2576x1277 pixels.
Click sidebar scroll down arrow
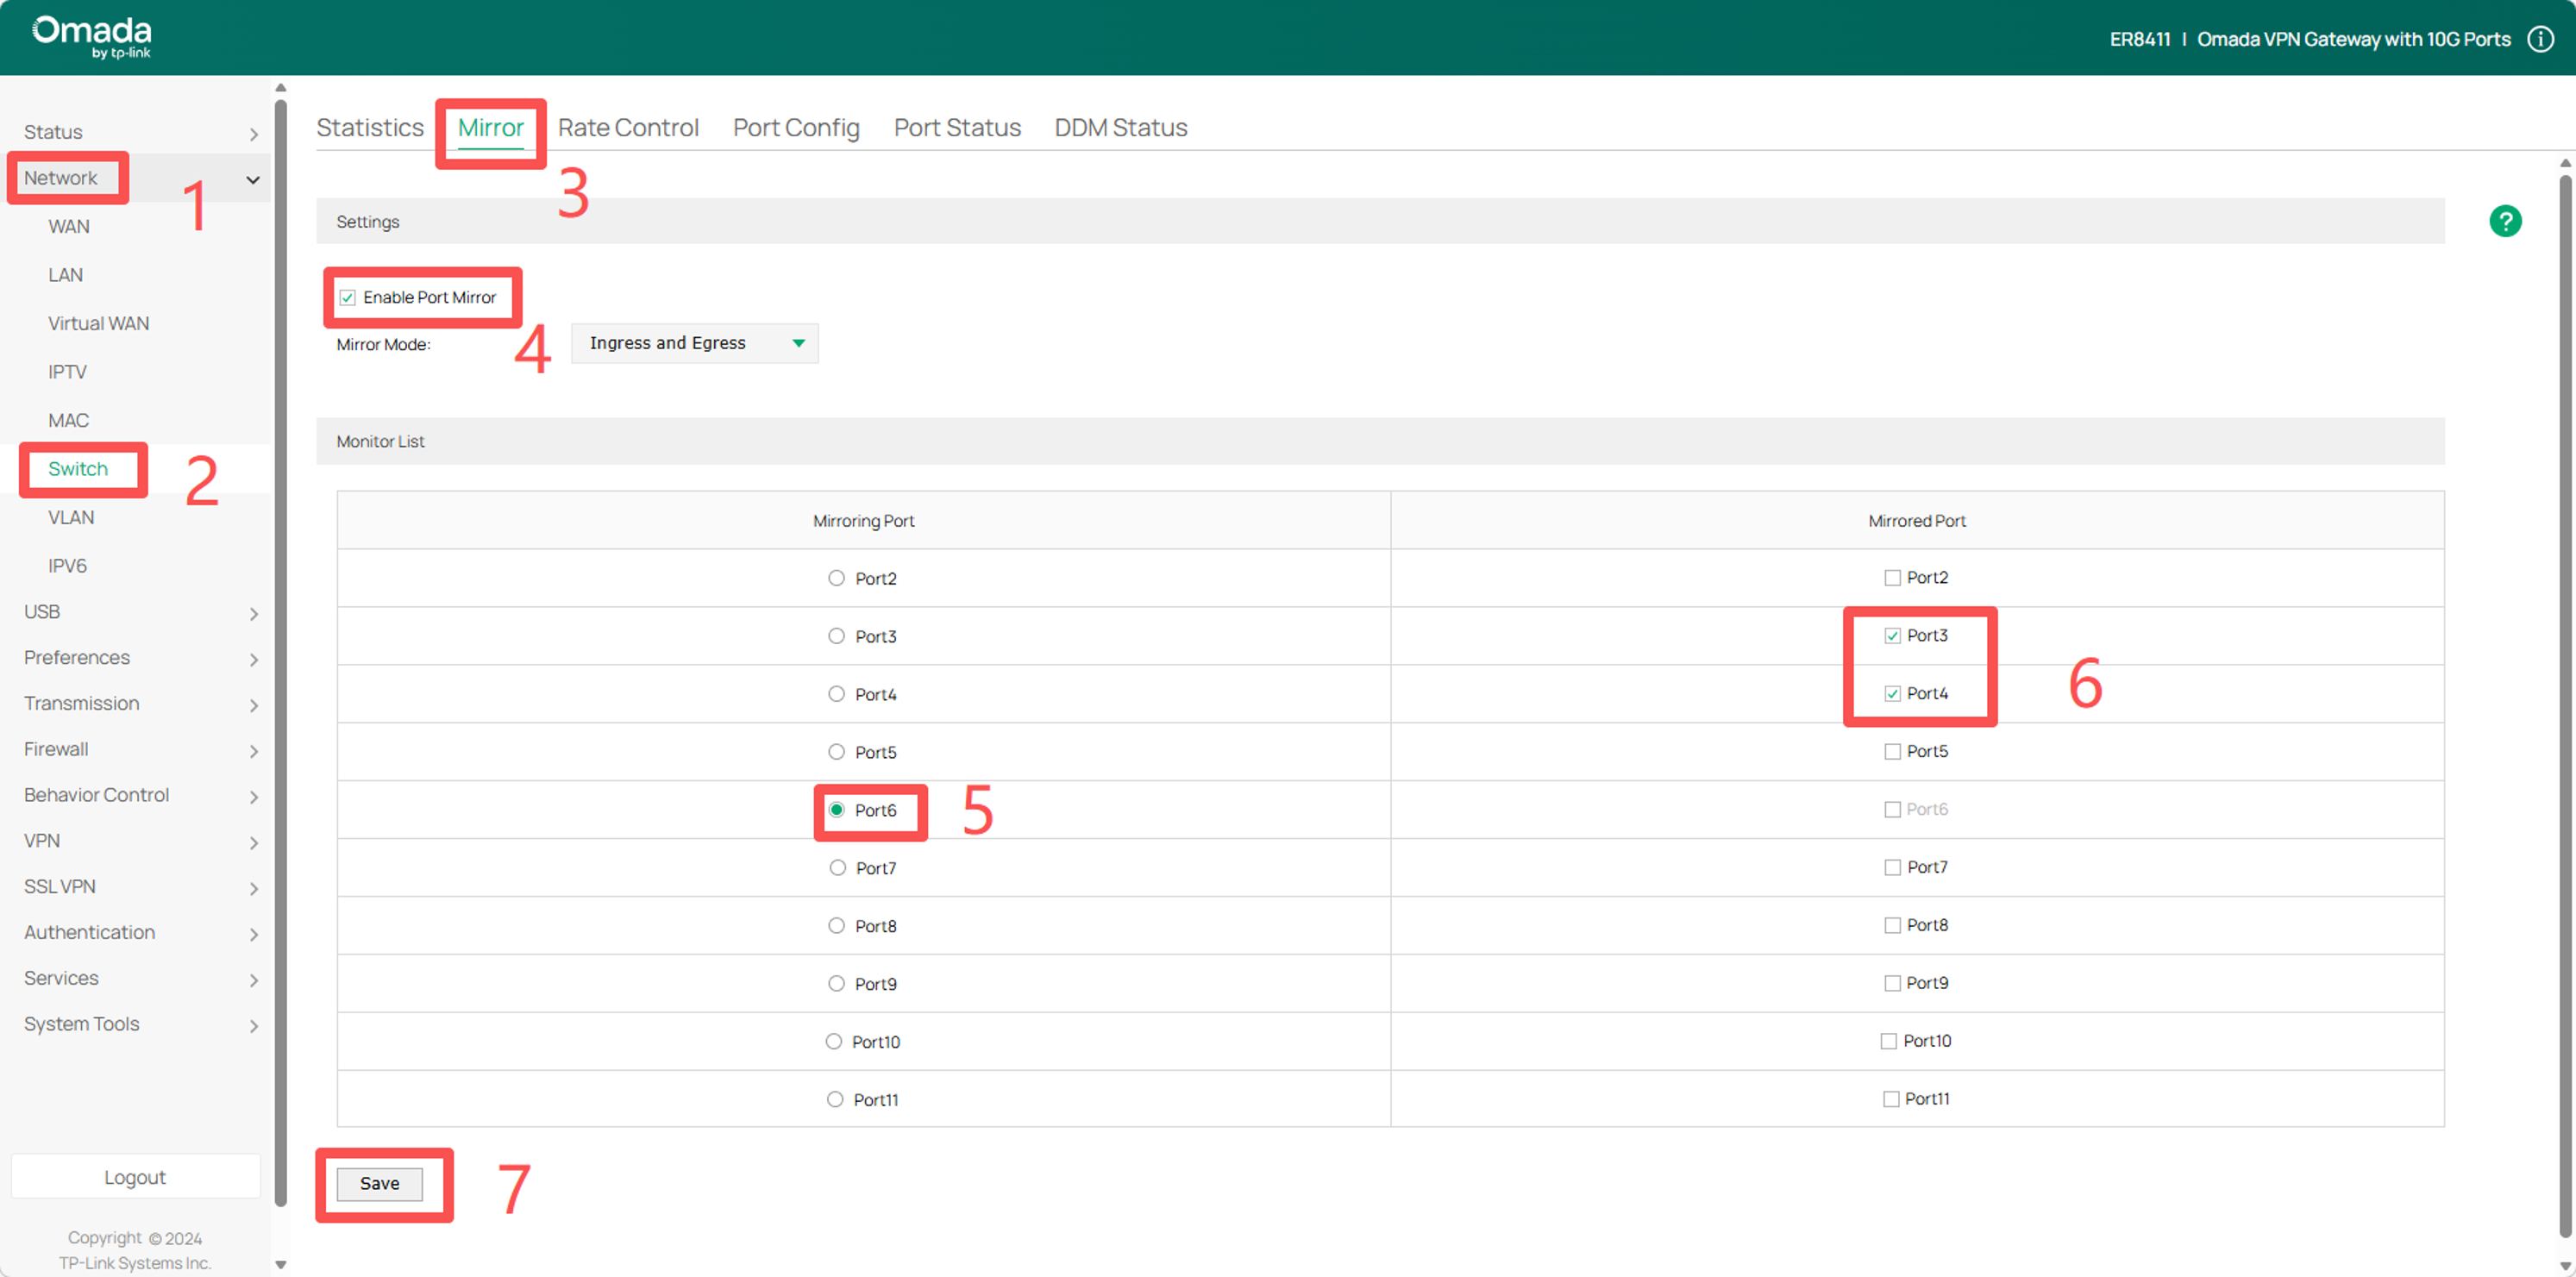coord(281,1265)
